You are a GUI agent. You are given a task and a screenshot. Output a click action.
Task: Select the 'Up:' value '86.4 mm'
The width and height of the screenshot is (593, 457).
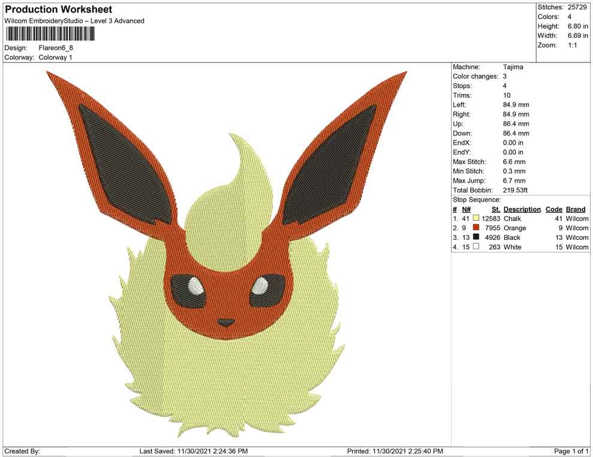[516, 124]
